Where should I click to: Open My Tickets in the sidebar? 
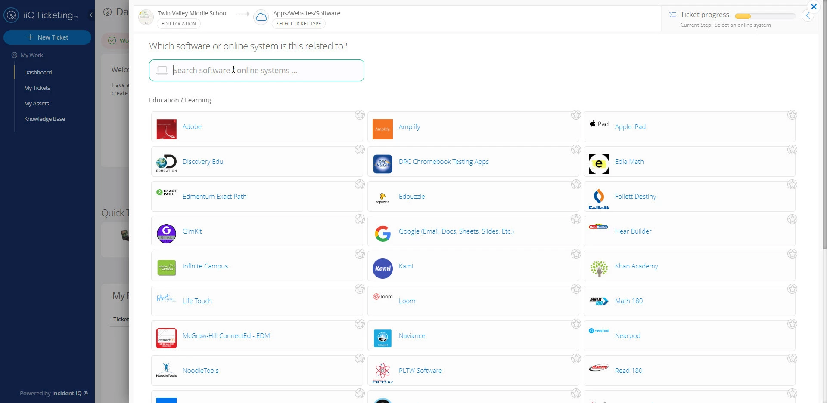37,88
